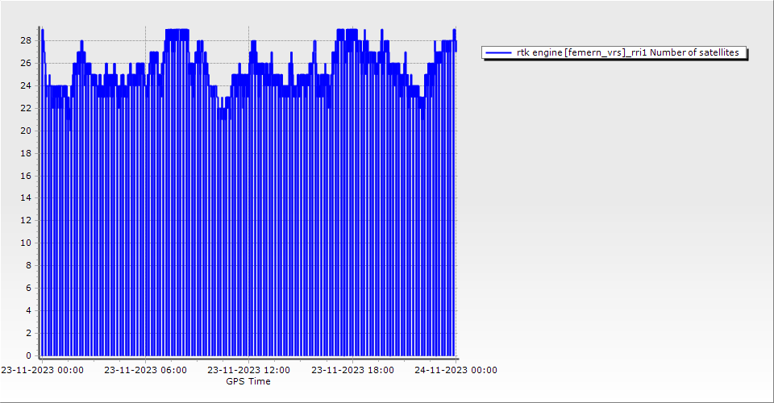Click the 'GPS Time' axis title
This screenshot has height=403, width=774.
point(248,381)
